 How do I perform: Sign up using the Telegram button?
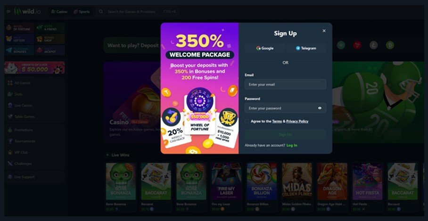(x=306, y=48)
